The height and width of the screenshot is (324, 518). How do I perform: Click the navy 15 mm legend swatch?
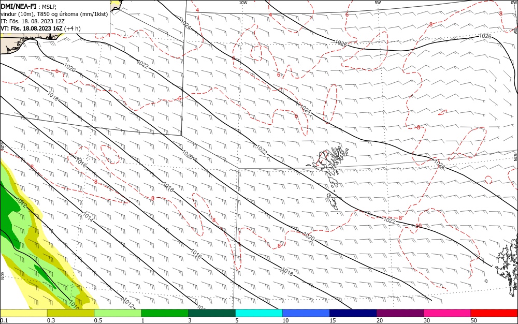click(x=353, y=313)
